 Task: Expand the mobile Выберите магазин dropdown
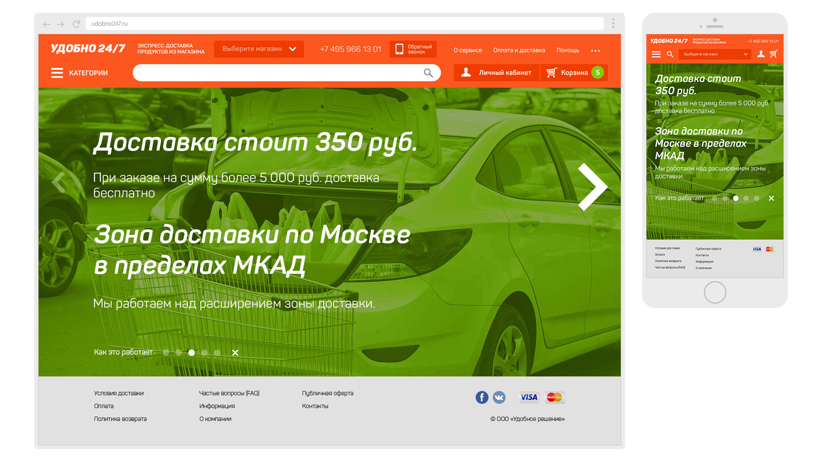[715, 54]
